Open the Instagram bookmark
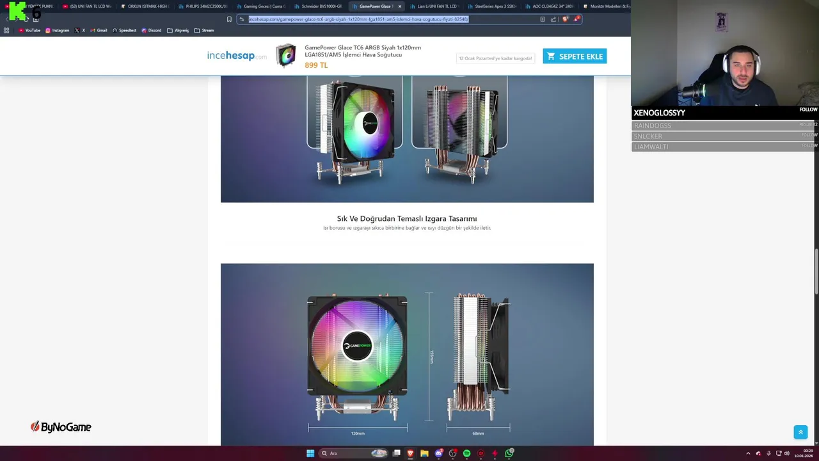This screenshot has width=819, height=461. [x=58, y=30]
